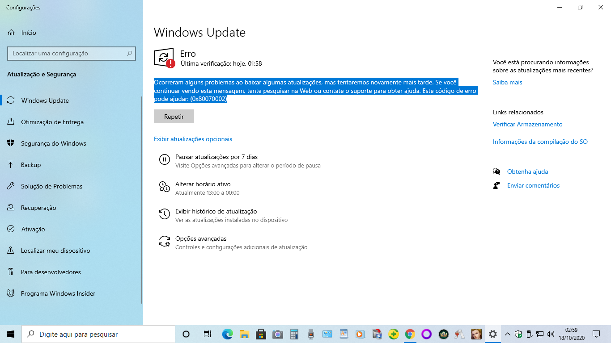
Task: Open Calculator from taskbar
Action: pyautogui.click(x=294, y=334)
